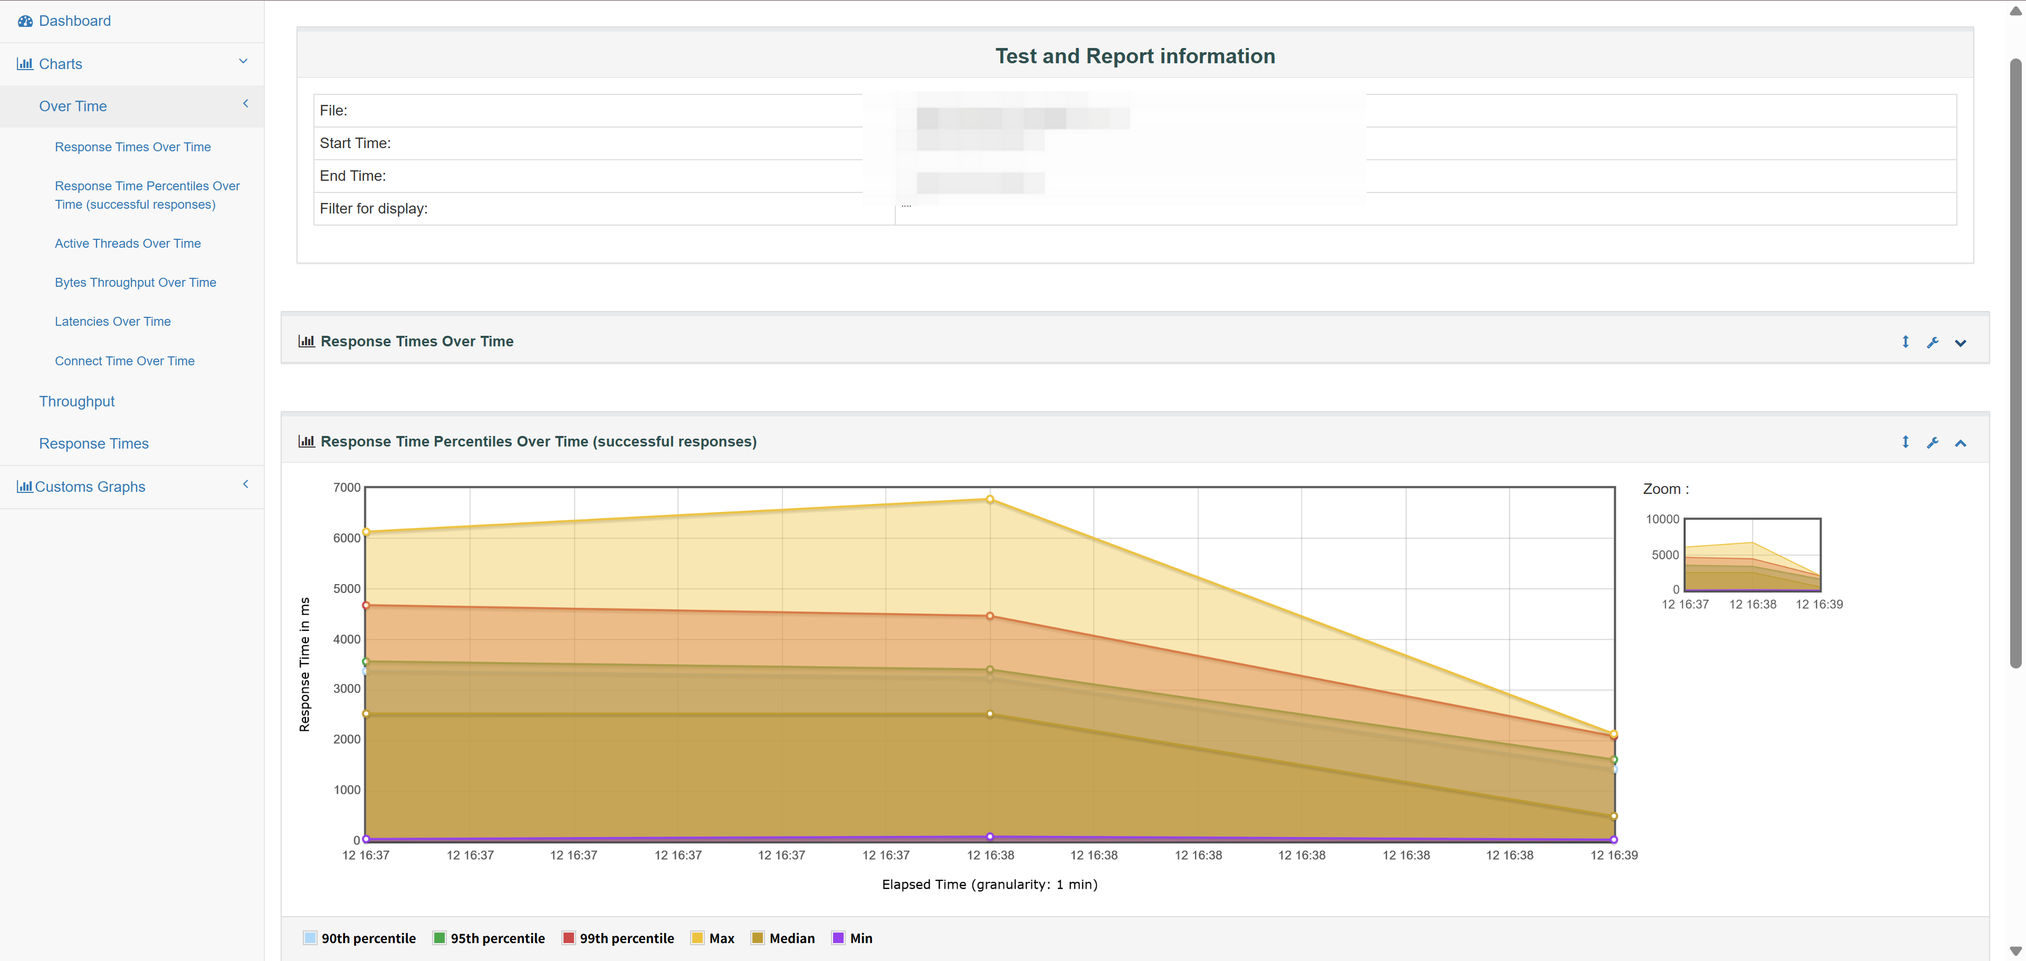Open Active Threads Over Time link
The width and height of the screenshot is (2026, 961).
(127, 244)
